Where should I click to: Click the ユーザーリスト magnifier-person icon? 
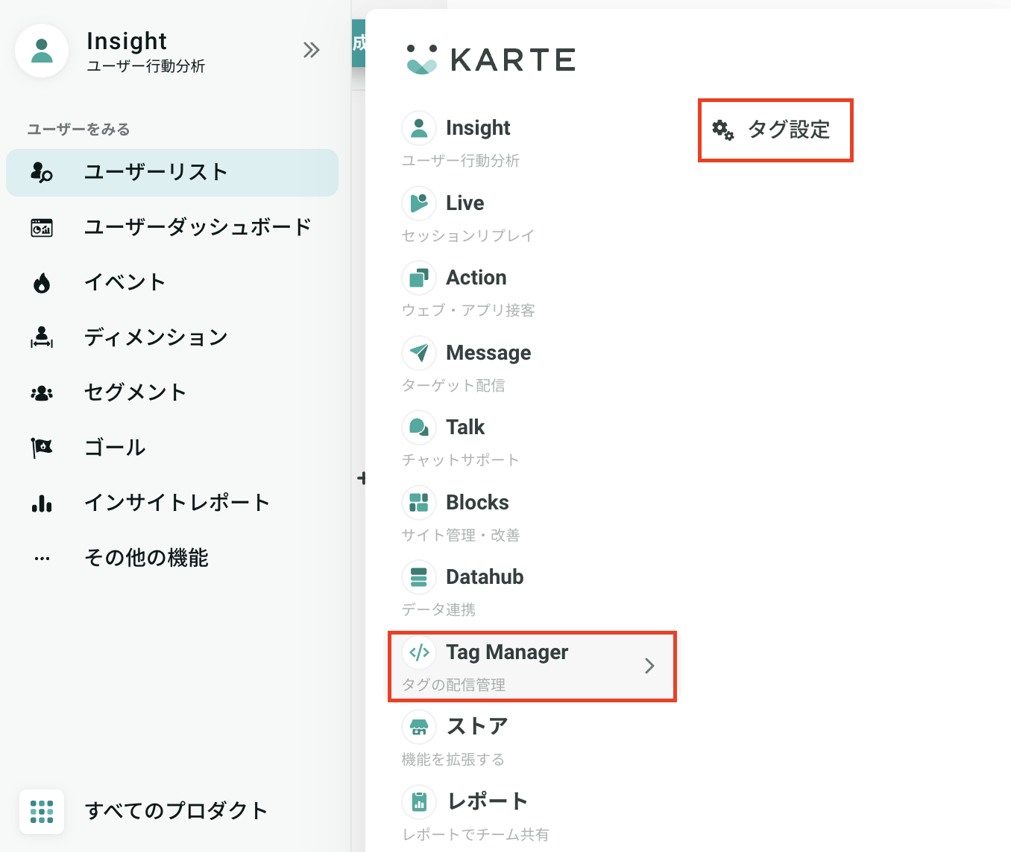click(x=42, y=173)
